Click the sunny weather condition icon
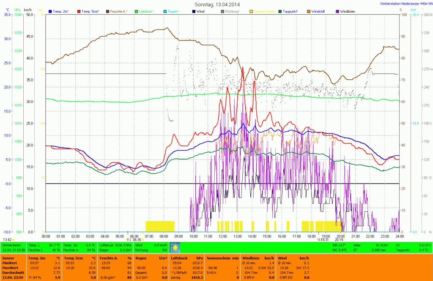Screen dimensions: 433x281 pos(175,247)
